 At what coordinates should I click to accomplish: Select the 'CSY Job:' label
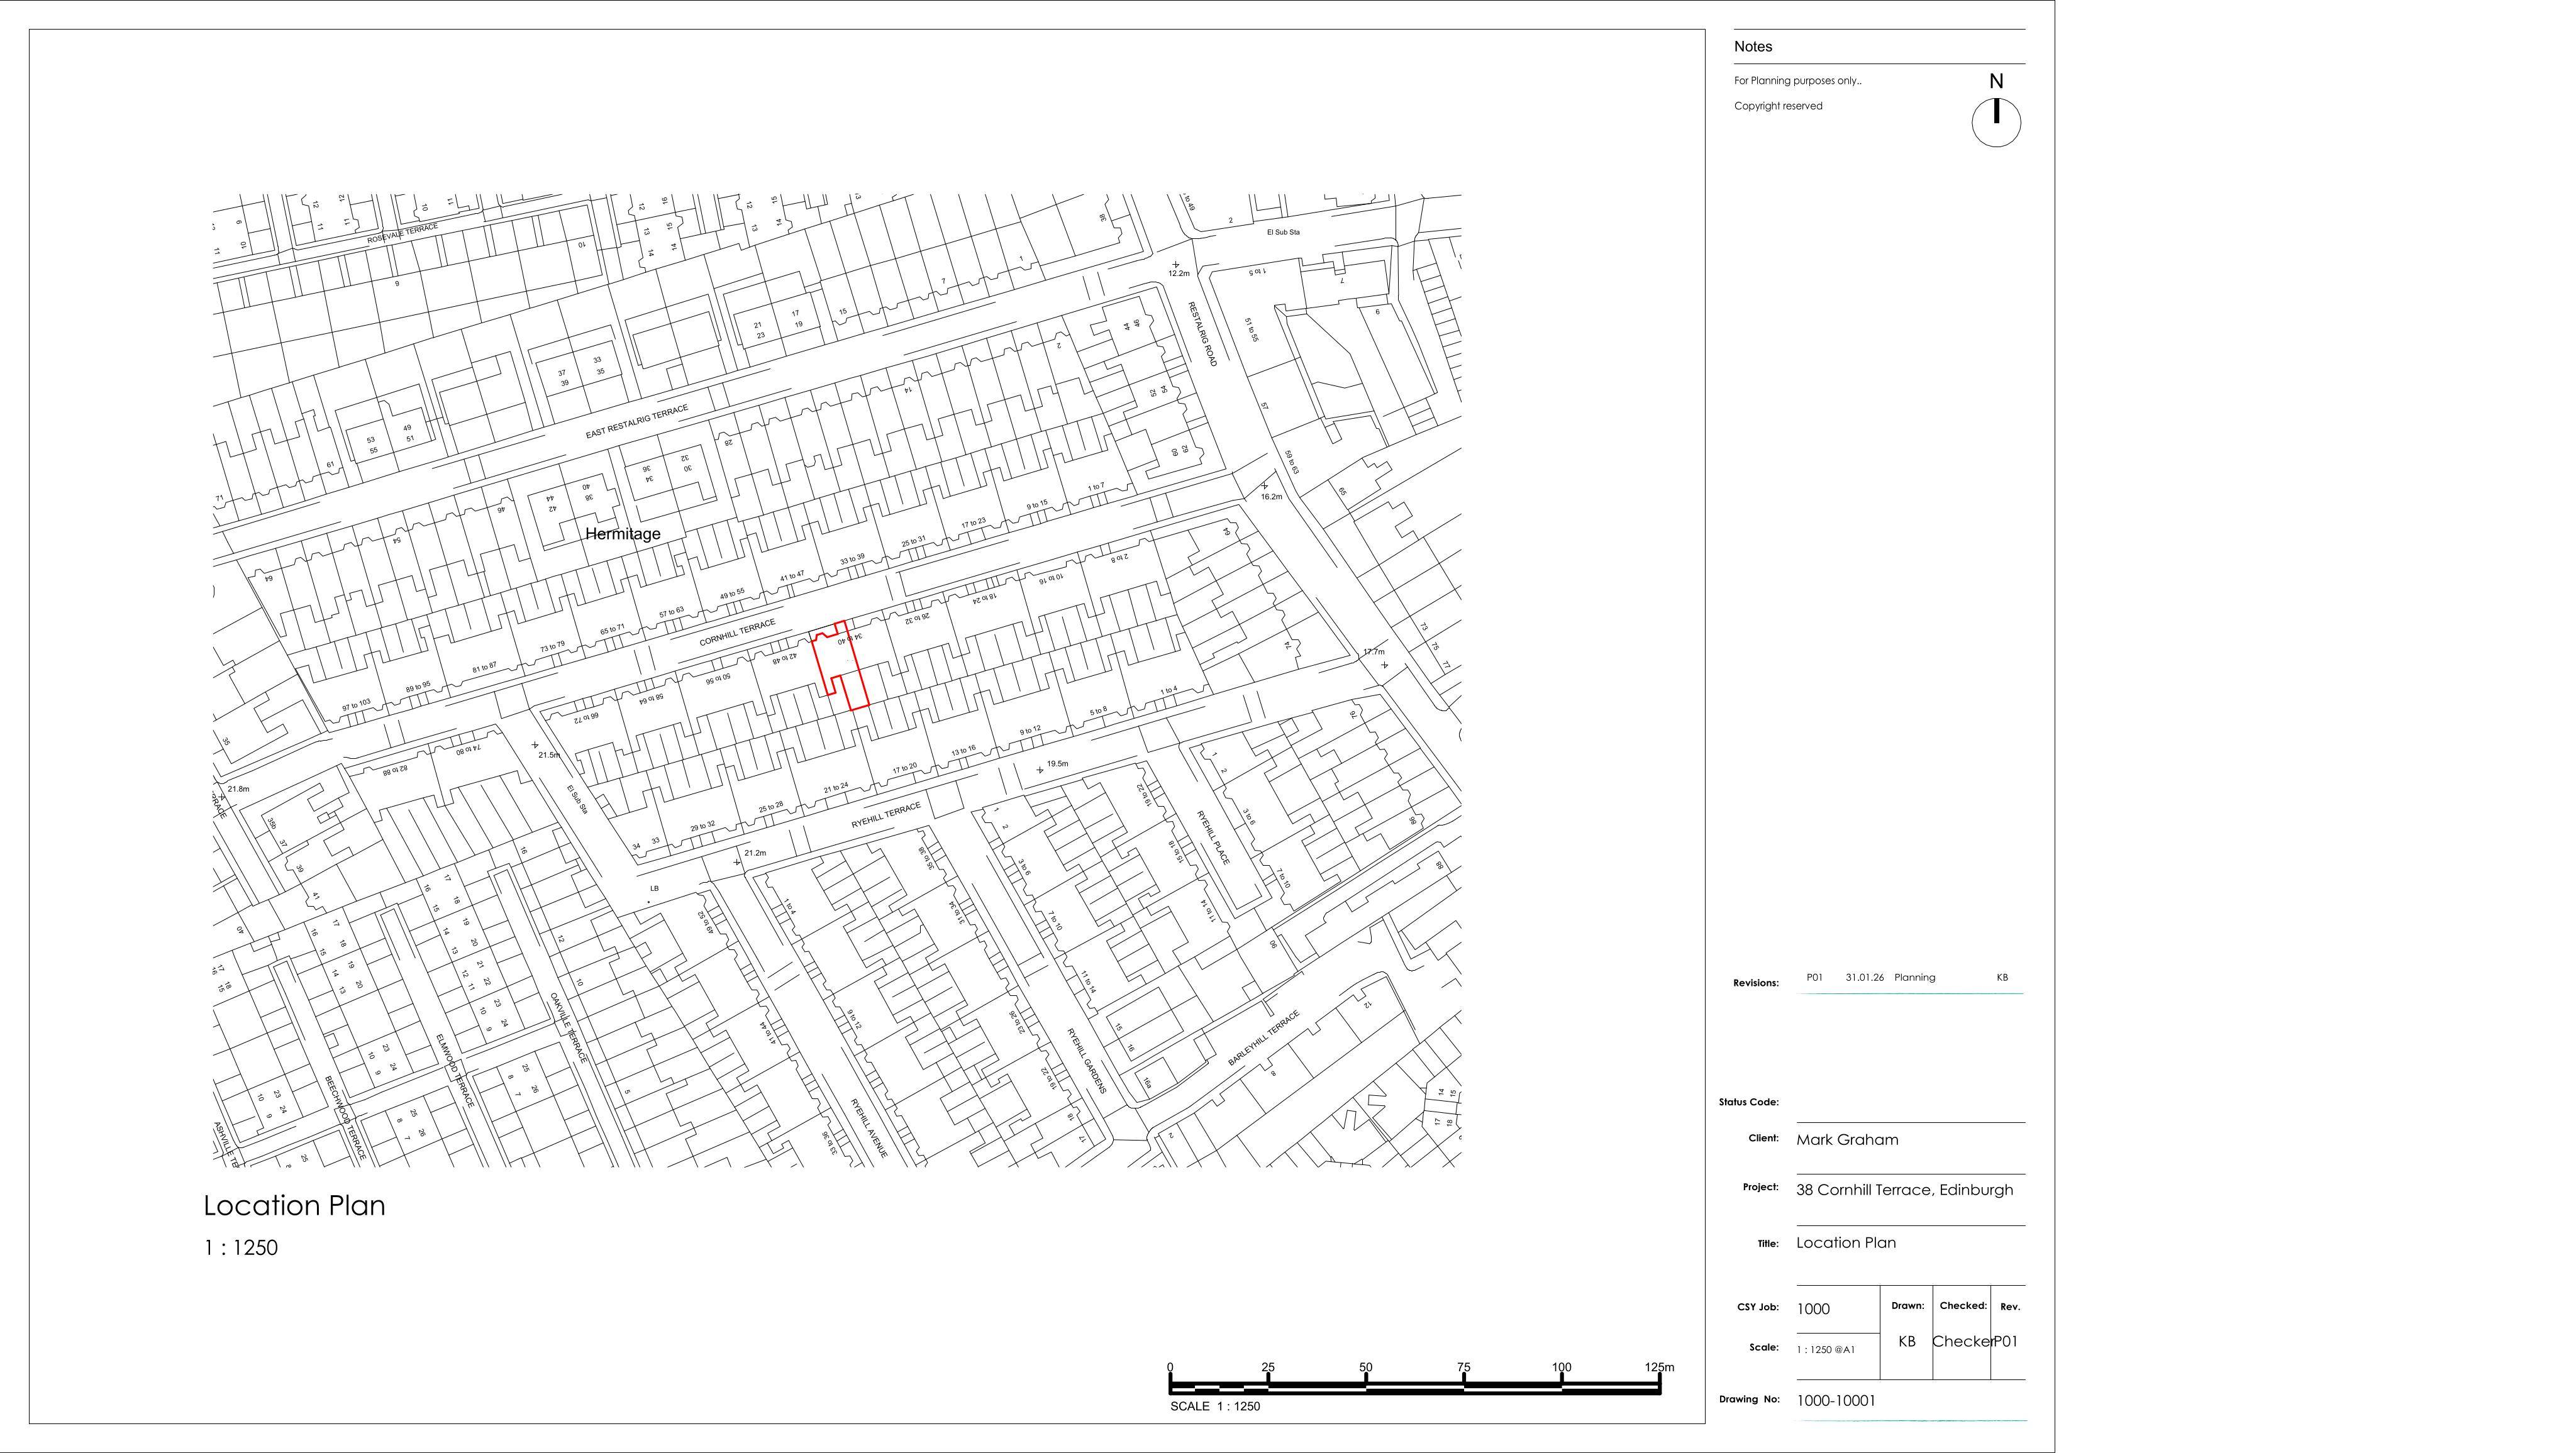[1758, 1307]
